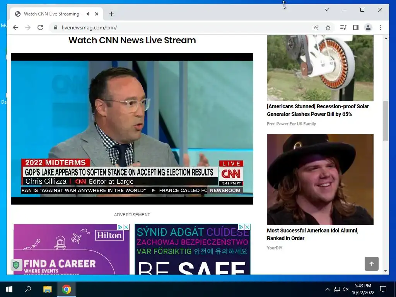Click YourDIY source label
Viewport: 396px width, 297px height.
(275, 248)
